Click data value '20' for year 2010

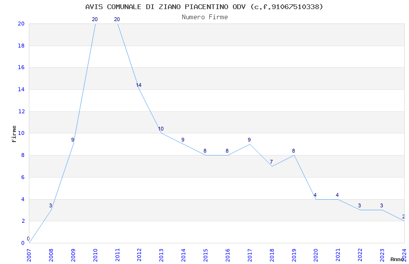click(95, 19)
